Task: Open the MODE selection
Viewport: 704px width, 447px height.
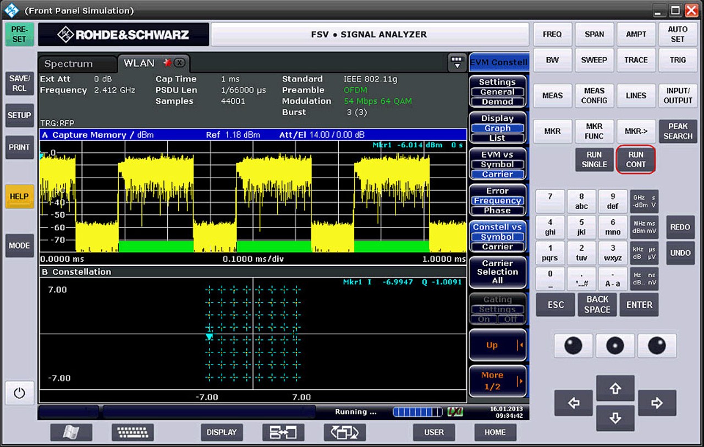Action: 19,245
